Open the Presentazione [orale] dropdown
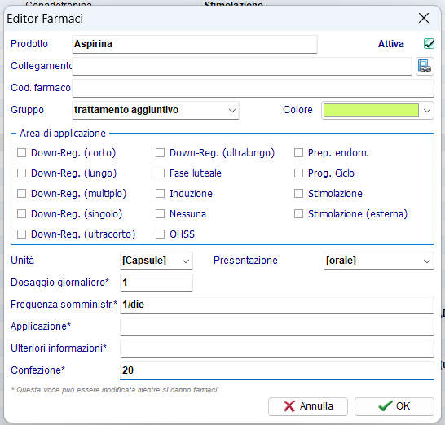 coord(379,261)
